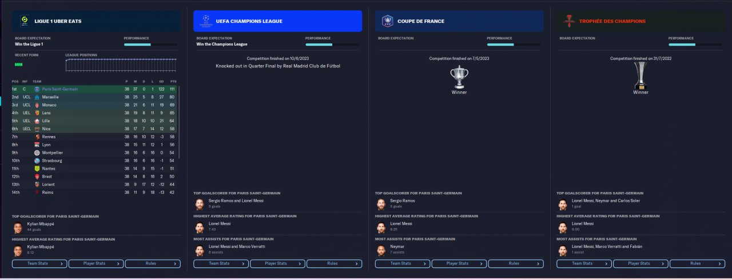
Task: Select the Trophée des Champions header
Action: pyautogui.click(x=640, y=21)
